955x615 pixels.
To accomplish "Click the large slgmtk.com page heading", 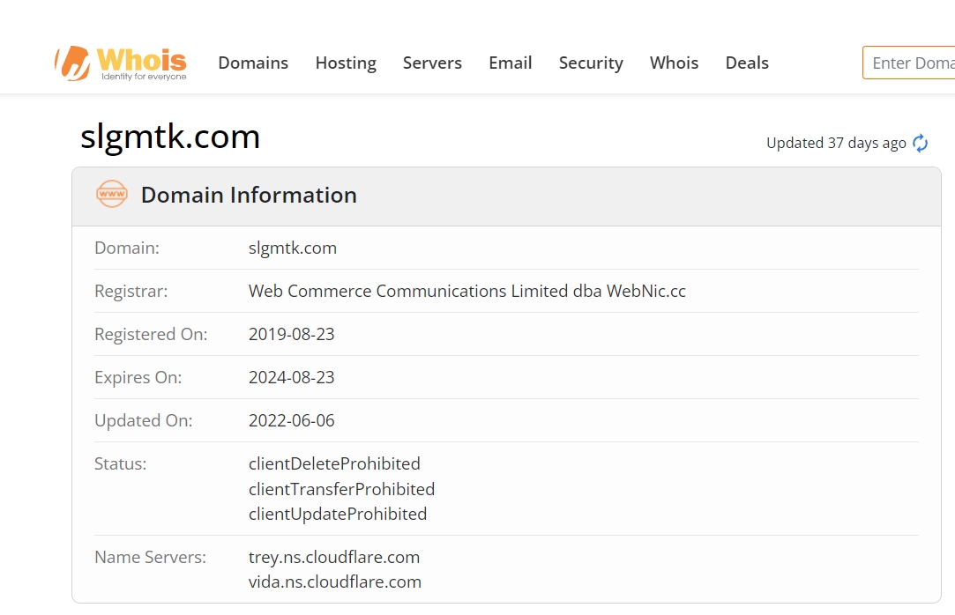I will pyautogui.click(x=170, y=137).
